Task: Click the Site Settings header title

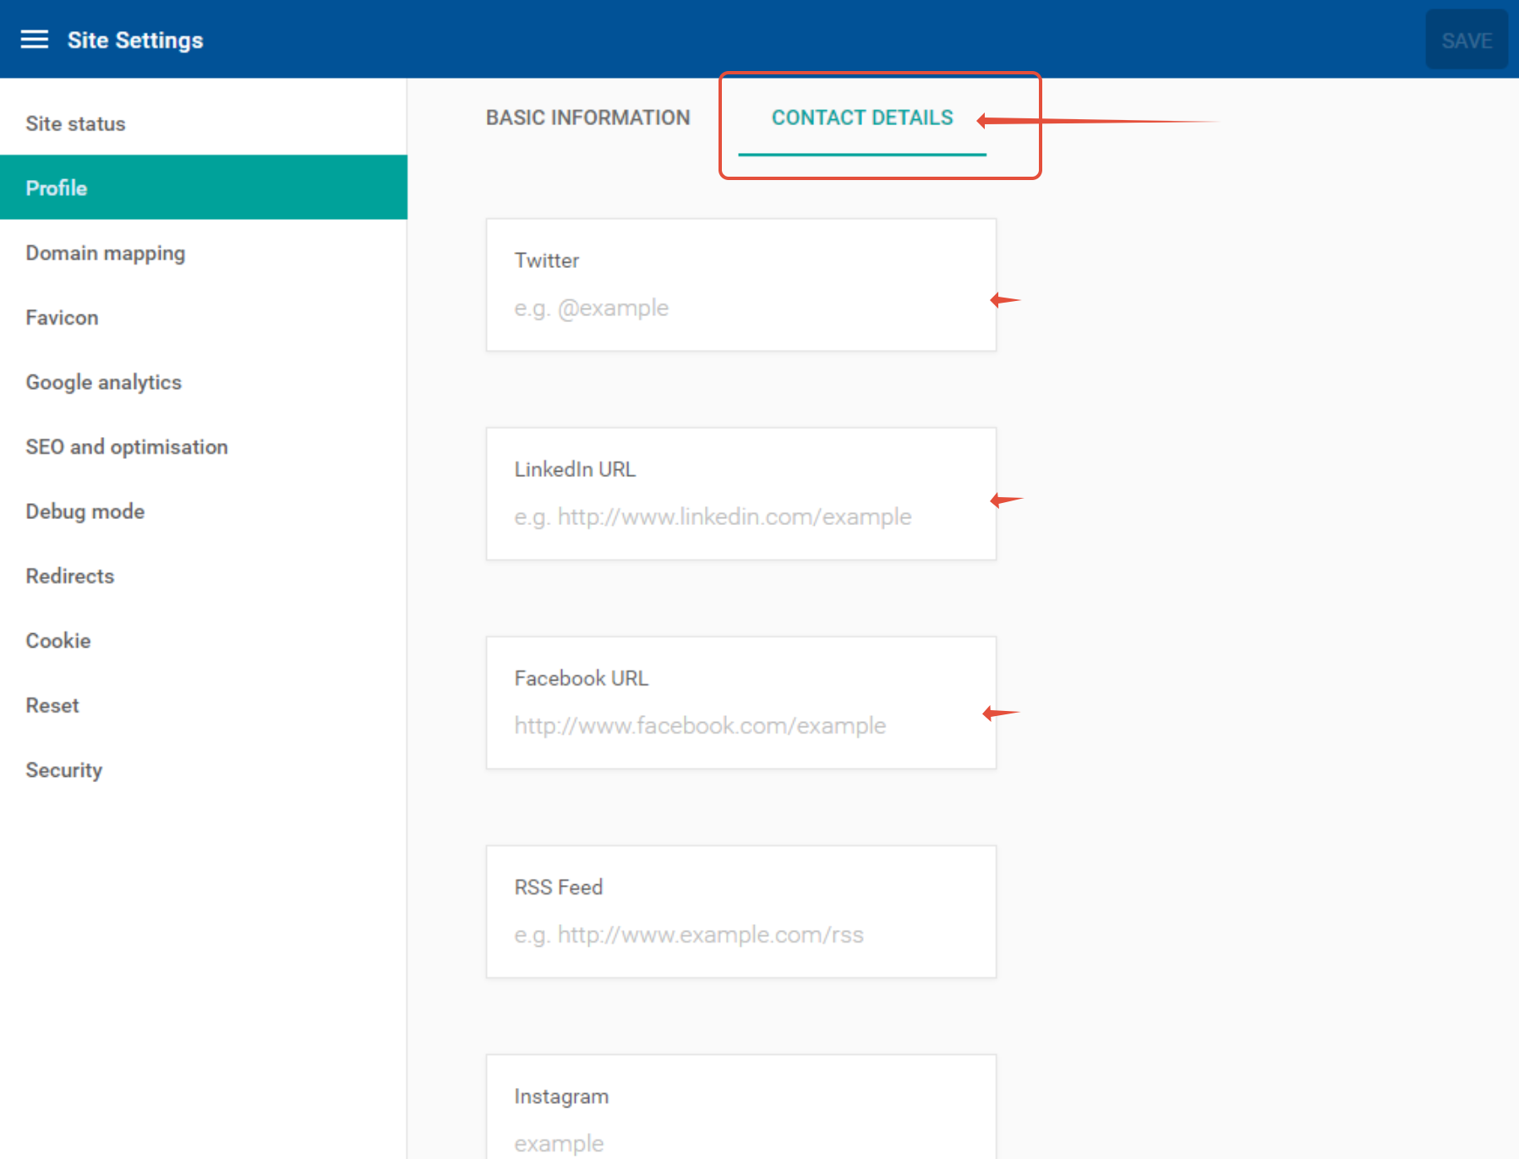Action: tap(135, 40)
